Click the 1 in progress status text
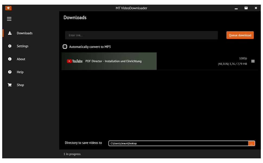The height and width of the screenshot is (163, 263). pyautogui.click(x=72, y=154)
